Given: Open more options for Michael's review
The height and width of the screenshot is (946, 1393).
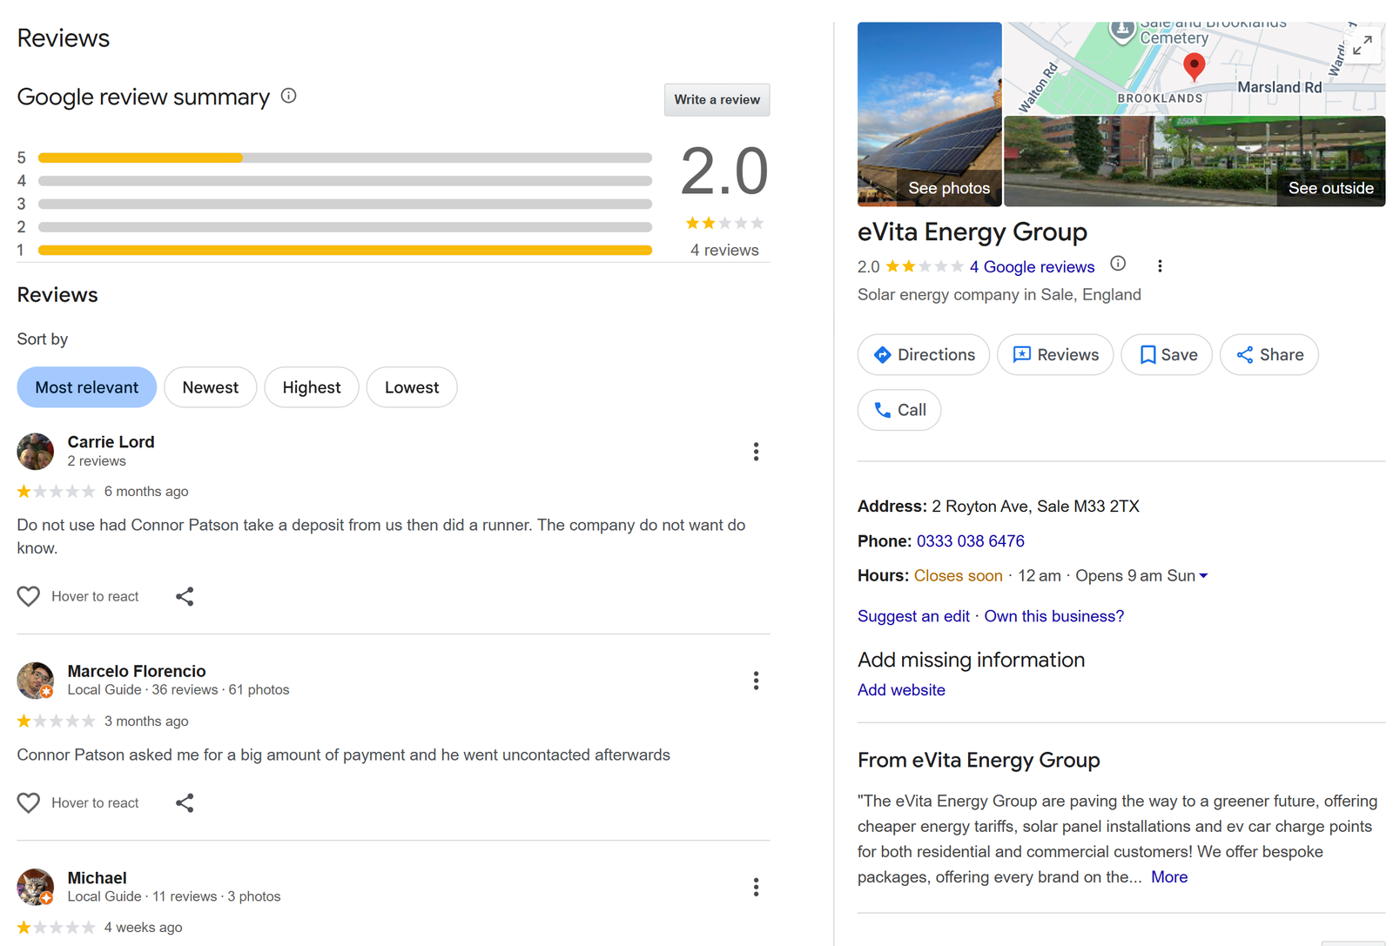Looking at the screenshot, I should pos(756,887).
